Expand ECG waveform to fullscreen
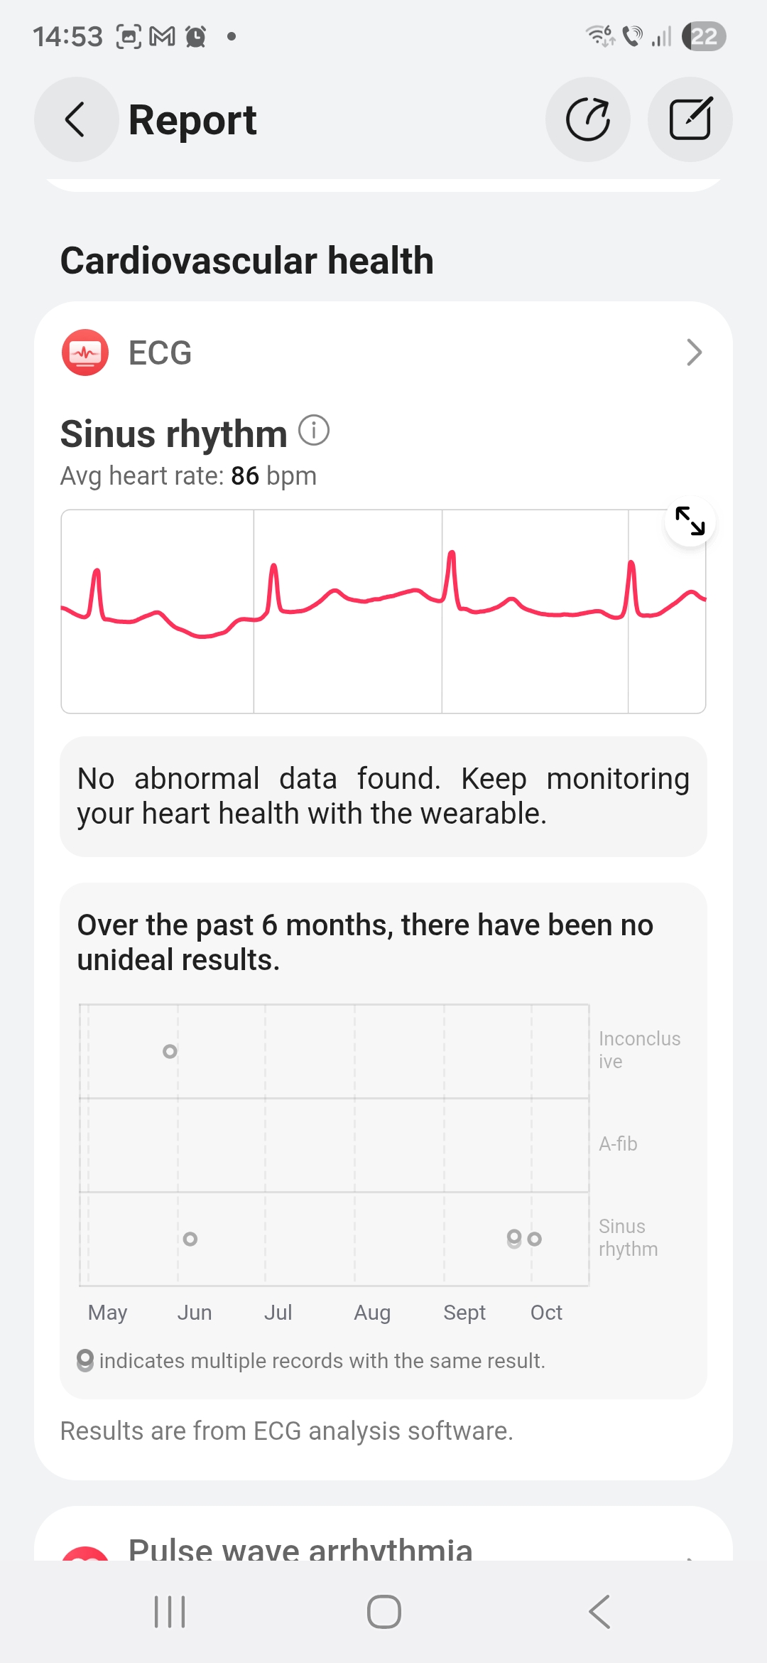The width and height of the screenshot is (767, 1663). point(690,522)
